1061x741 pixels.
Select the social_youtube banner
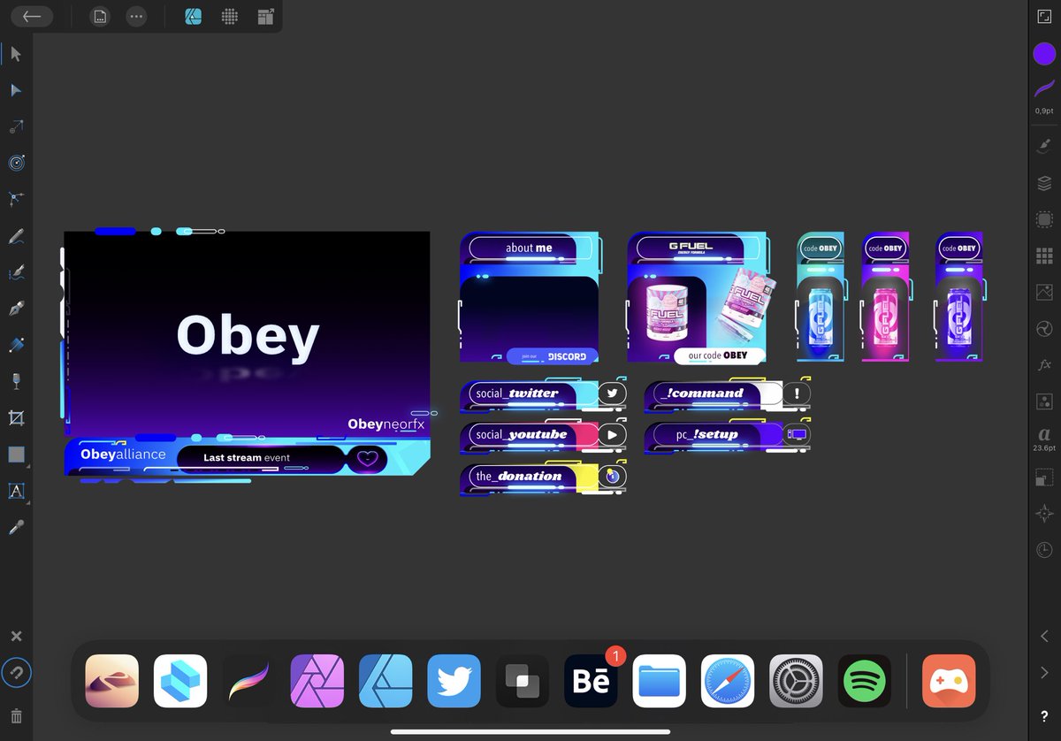[x=544, y=436]
